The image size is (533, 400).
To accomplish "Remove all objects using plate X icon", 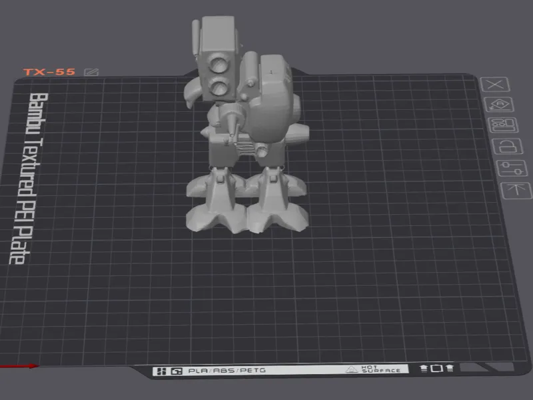I will click(x=495, y=85).
